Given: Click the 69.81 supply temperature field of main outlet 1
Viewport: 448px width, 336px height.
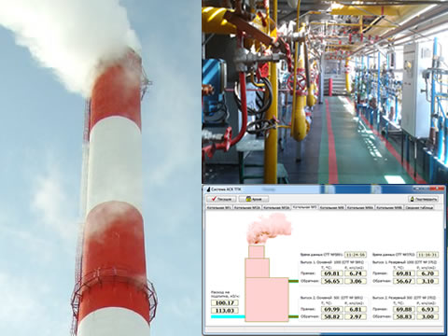Looking at the screenshot, I should (331, 273).
